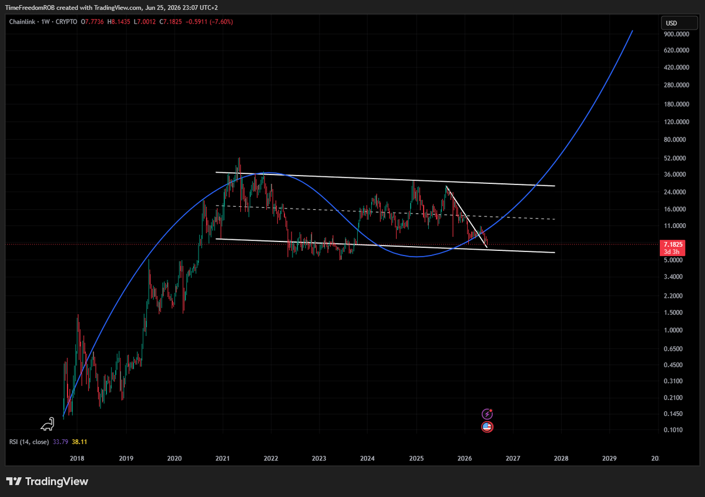The width and height of the screenshot is (705, 497).
Task: Click the RSI (14, close) indicator label
Action: [29, 441]
